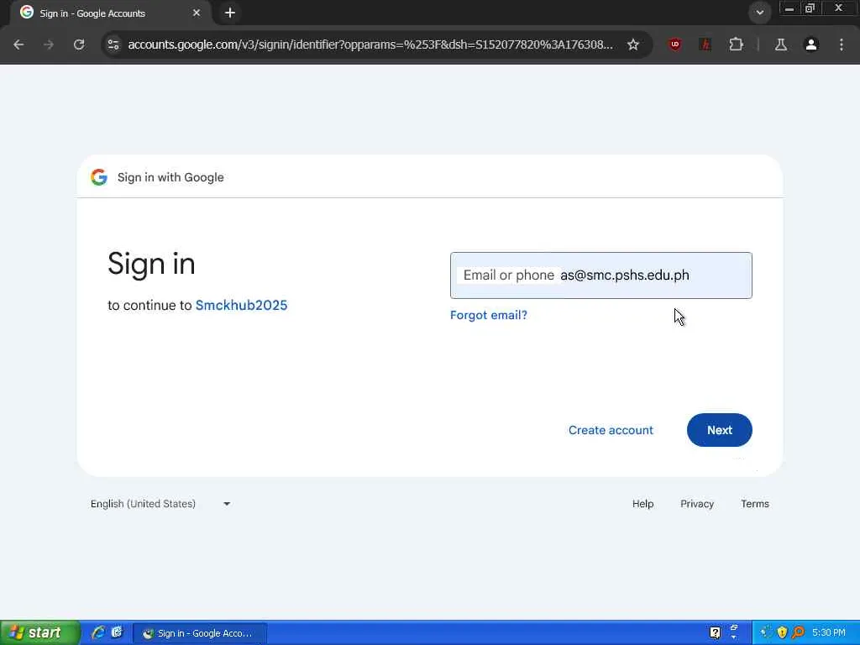
Task: Click the 5:30 PM system clock
Action: point(829,633)
